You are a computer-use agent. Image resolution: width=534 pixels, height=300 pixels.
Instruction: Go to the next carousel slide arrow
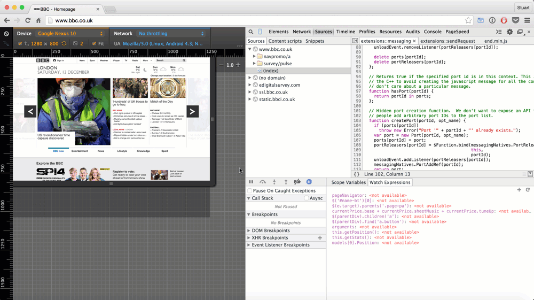pos(192,111)
